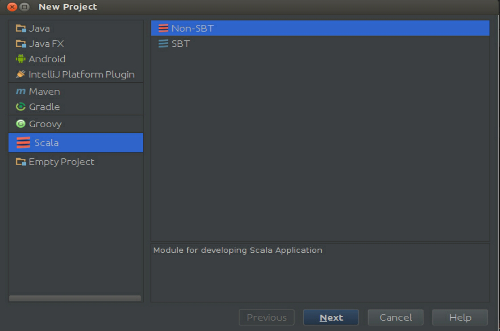Viewport: 500px width, 331px height.
Task: Select the SBT module type
Action: (x=180, y=44)
